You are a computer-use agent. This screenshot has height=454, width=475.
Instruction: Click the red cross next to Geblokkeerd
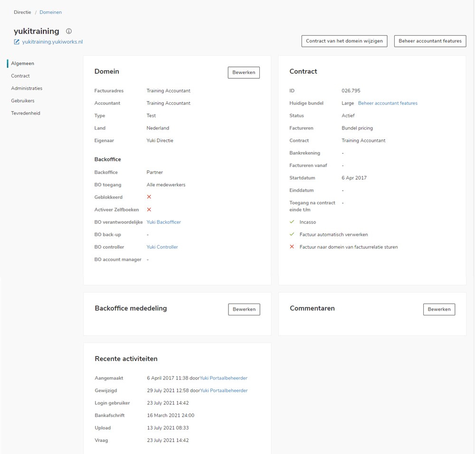click(149, 197)
